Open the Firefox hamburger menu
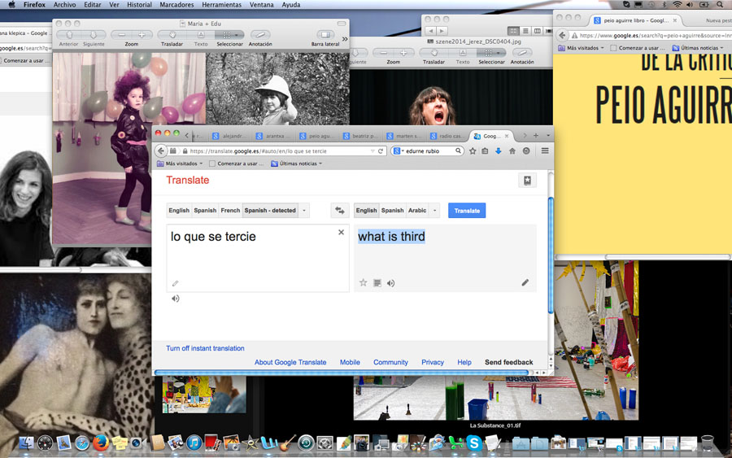Image resolution: width=732 pixels, height=458 pixels. click(x=545, y=150)
